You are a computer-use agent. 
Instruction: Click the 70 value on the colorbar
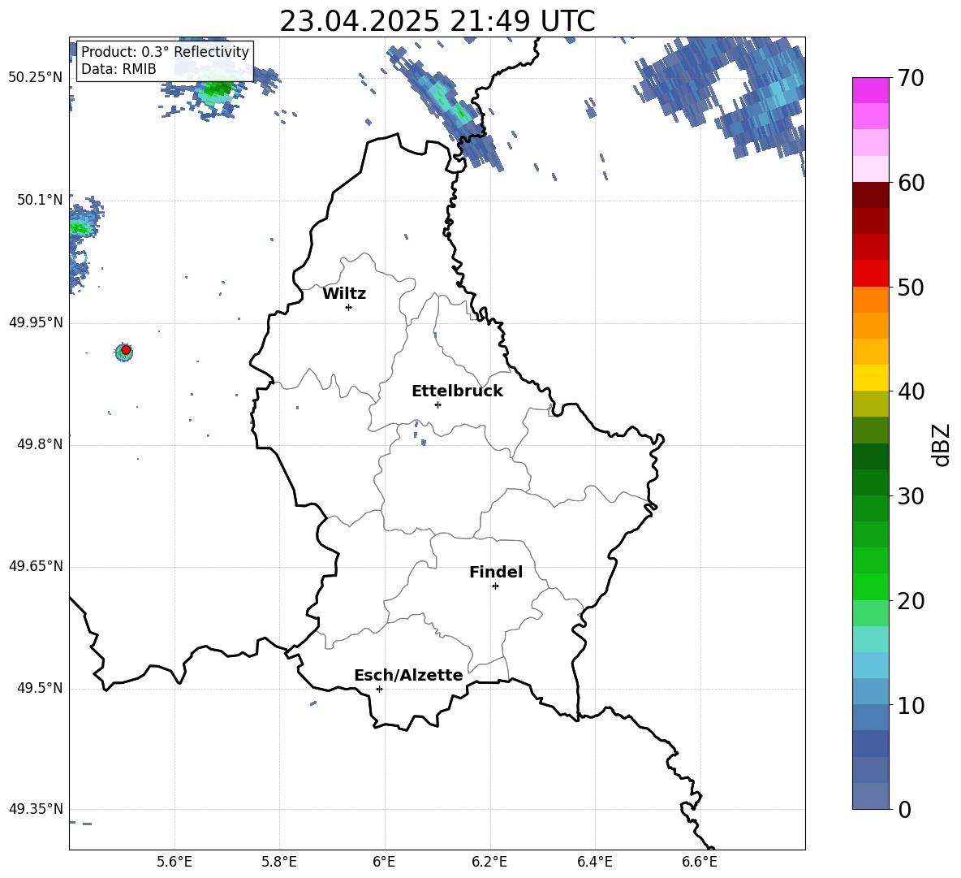point(911,78)
